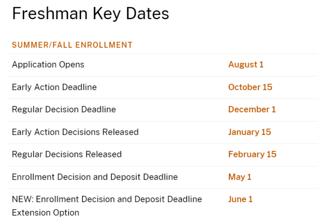This screenshot has width=323, height=222.
Task: Select the Regular Decision Deadline label
Action: point(64,109)
